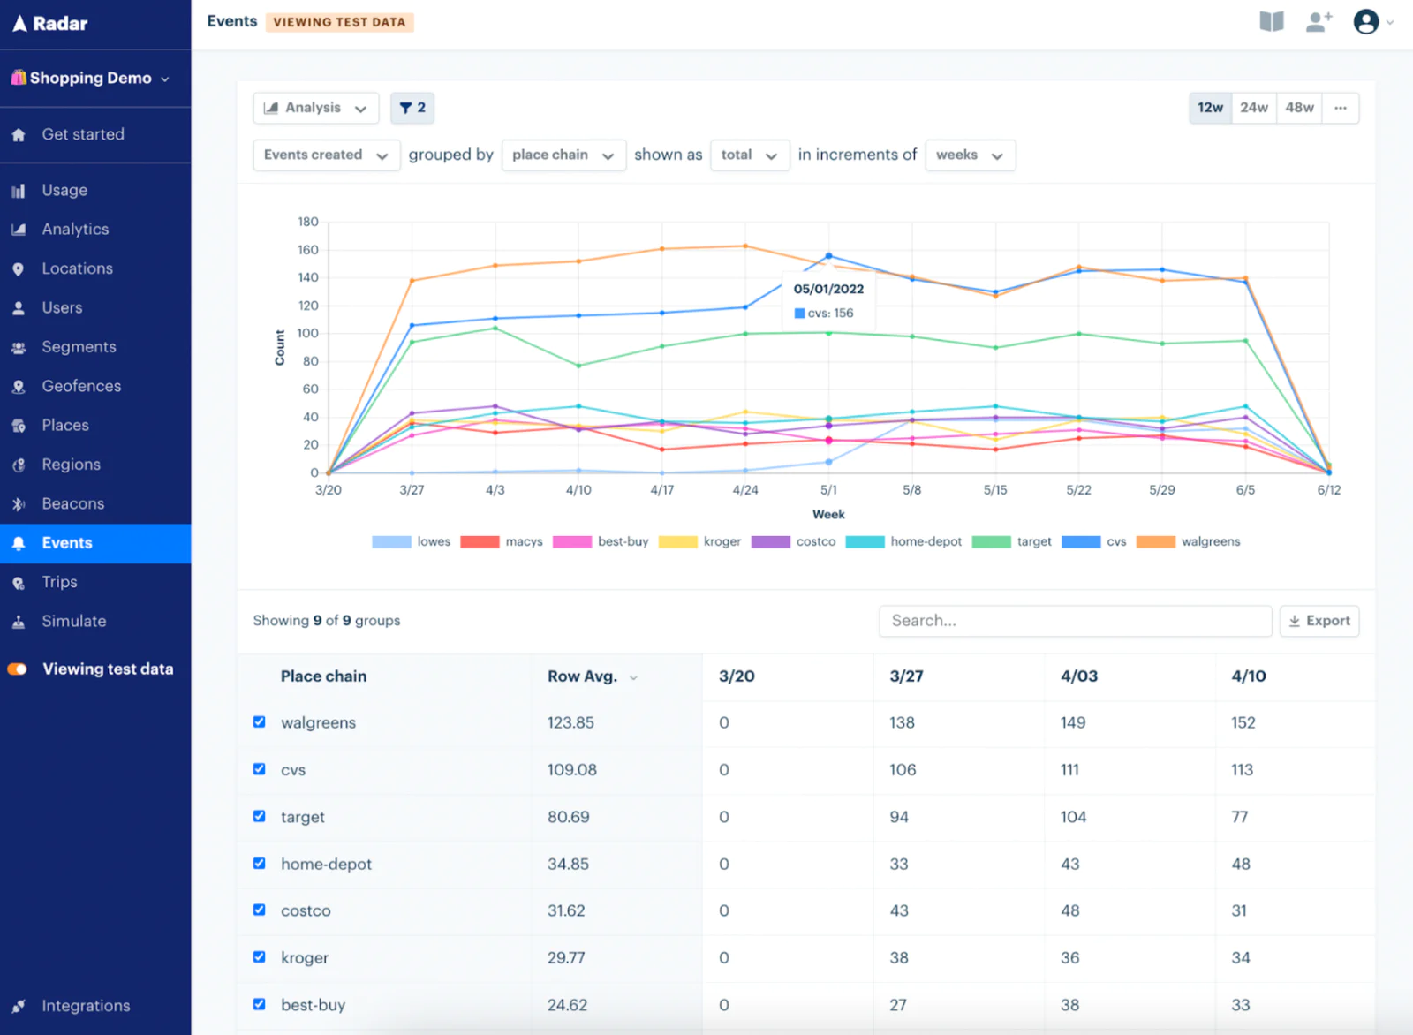Click the Search groups input field

pyautogui.click(x=1074, y=621)
